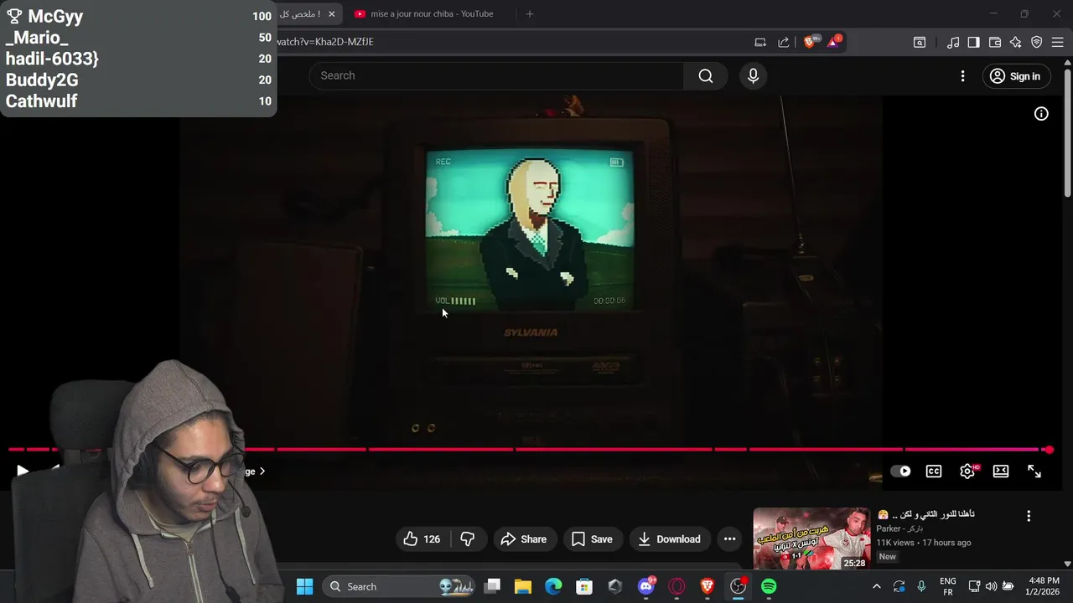Open Brave Rewards triangle icon
This screenshot has height=603, width=1073.
[x=833, y=42]
